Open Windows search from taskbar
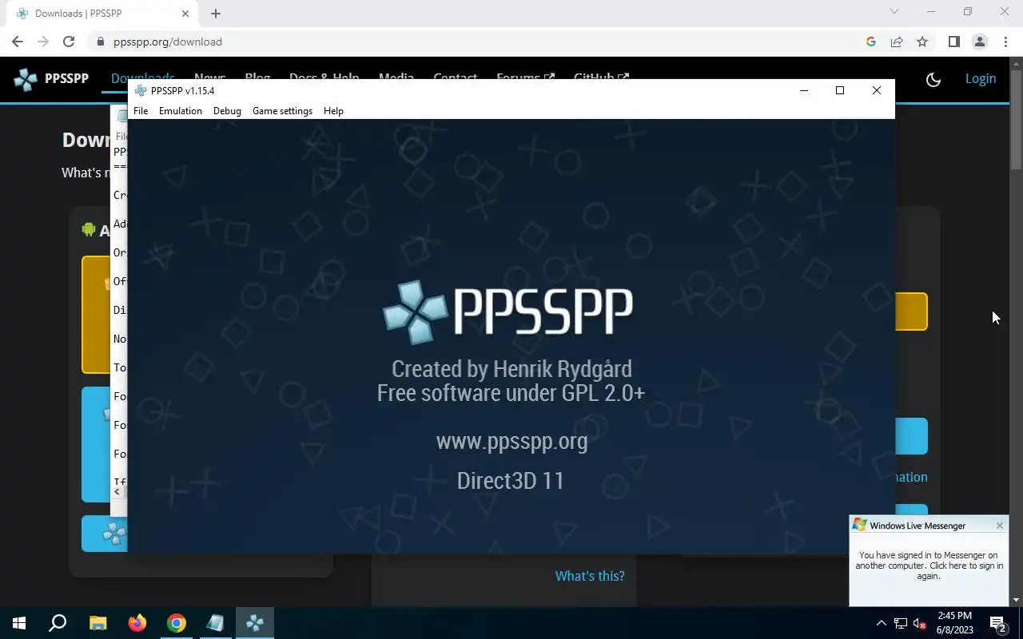1023x639 pixels. tap(58, 623)
